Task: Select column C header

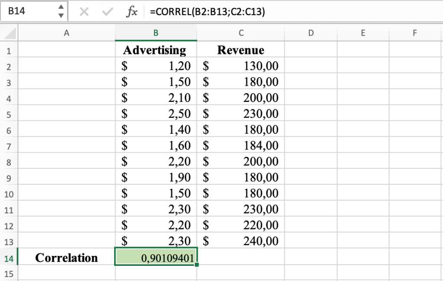Action: pos(241,33)
